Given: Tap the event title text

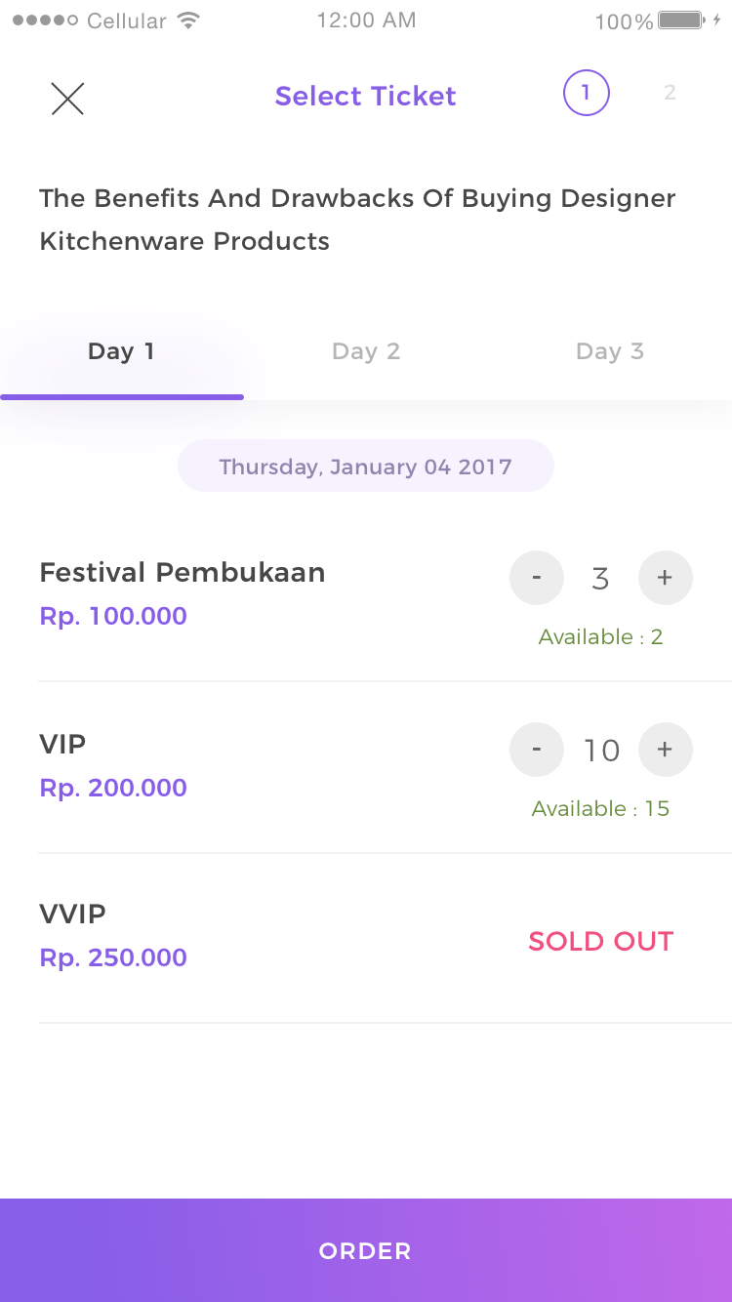Looking at the screenshot, I should click(357, 220).
